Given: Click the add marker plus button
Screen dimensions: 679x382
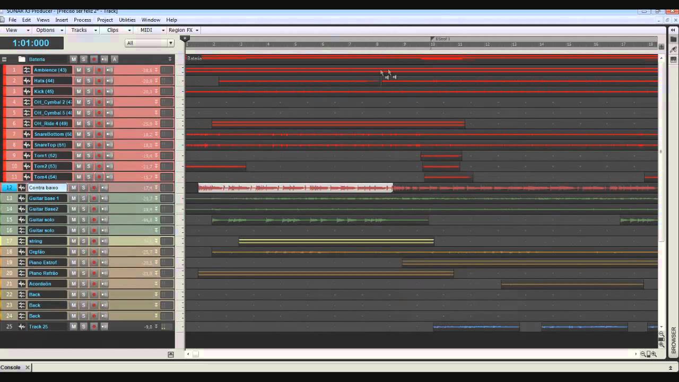Looking at the screenshot, I should (x=661, y=47).
